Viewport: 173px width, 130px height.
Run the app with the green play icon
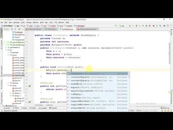tap(130, 26)
